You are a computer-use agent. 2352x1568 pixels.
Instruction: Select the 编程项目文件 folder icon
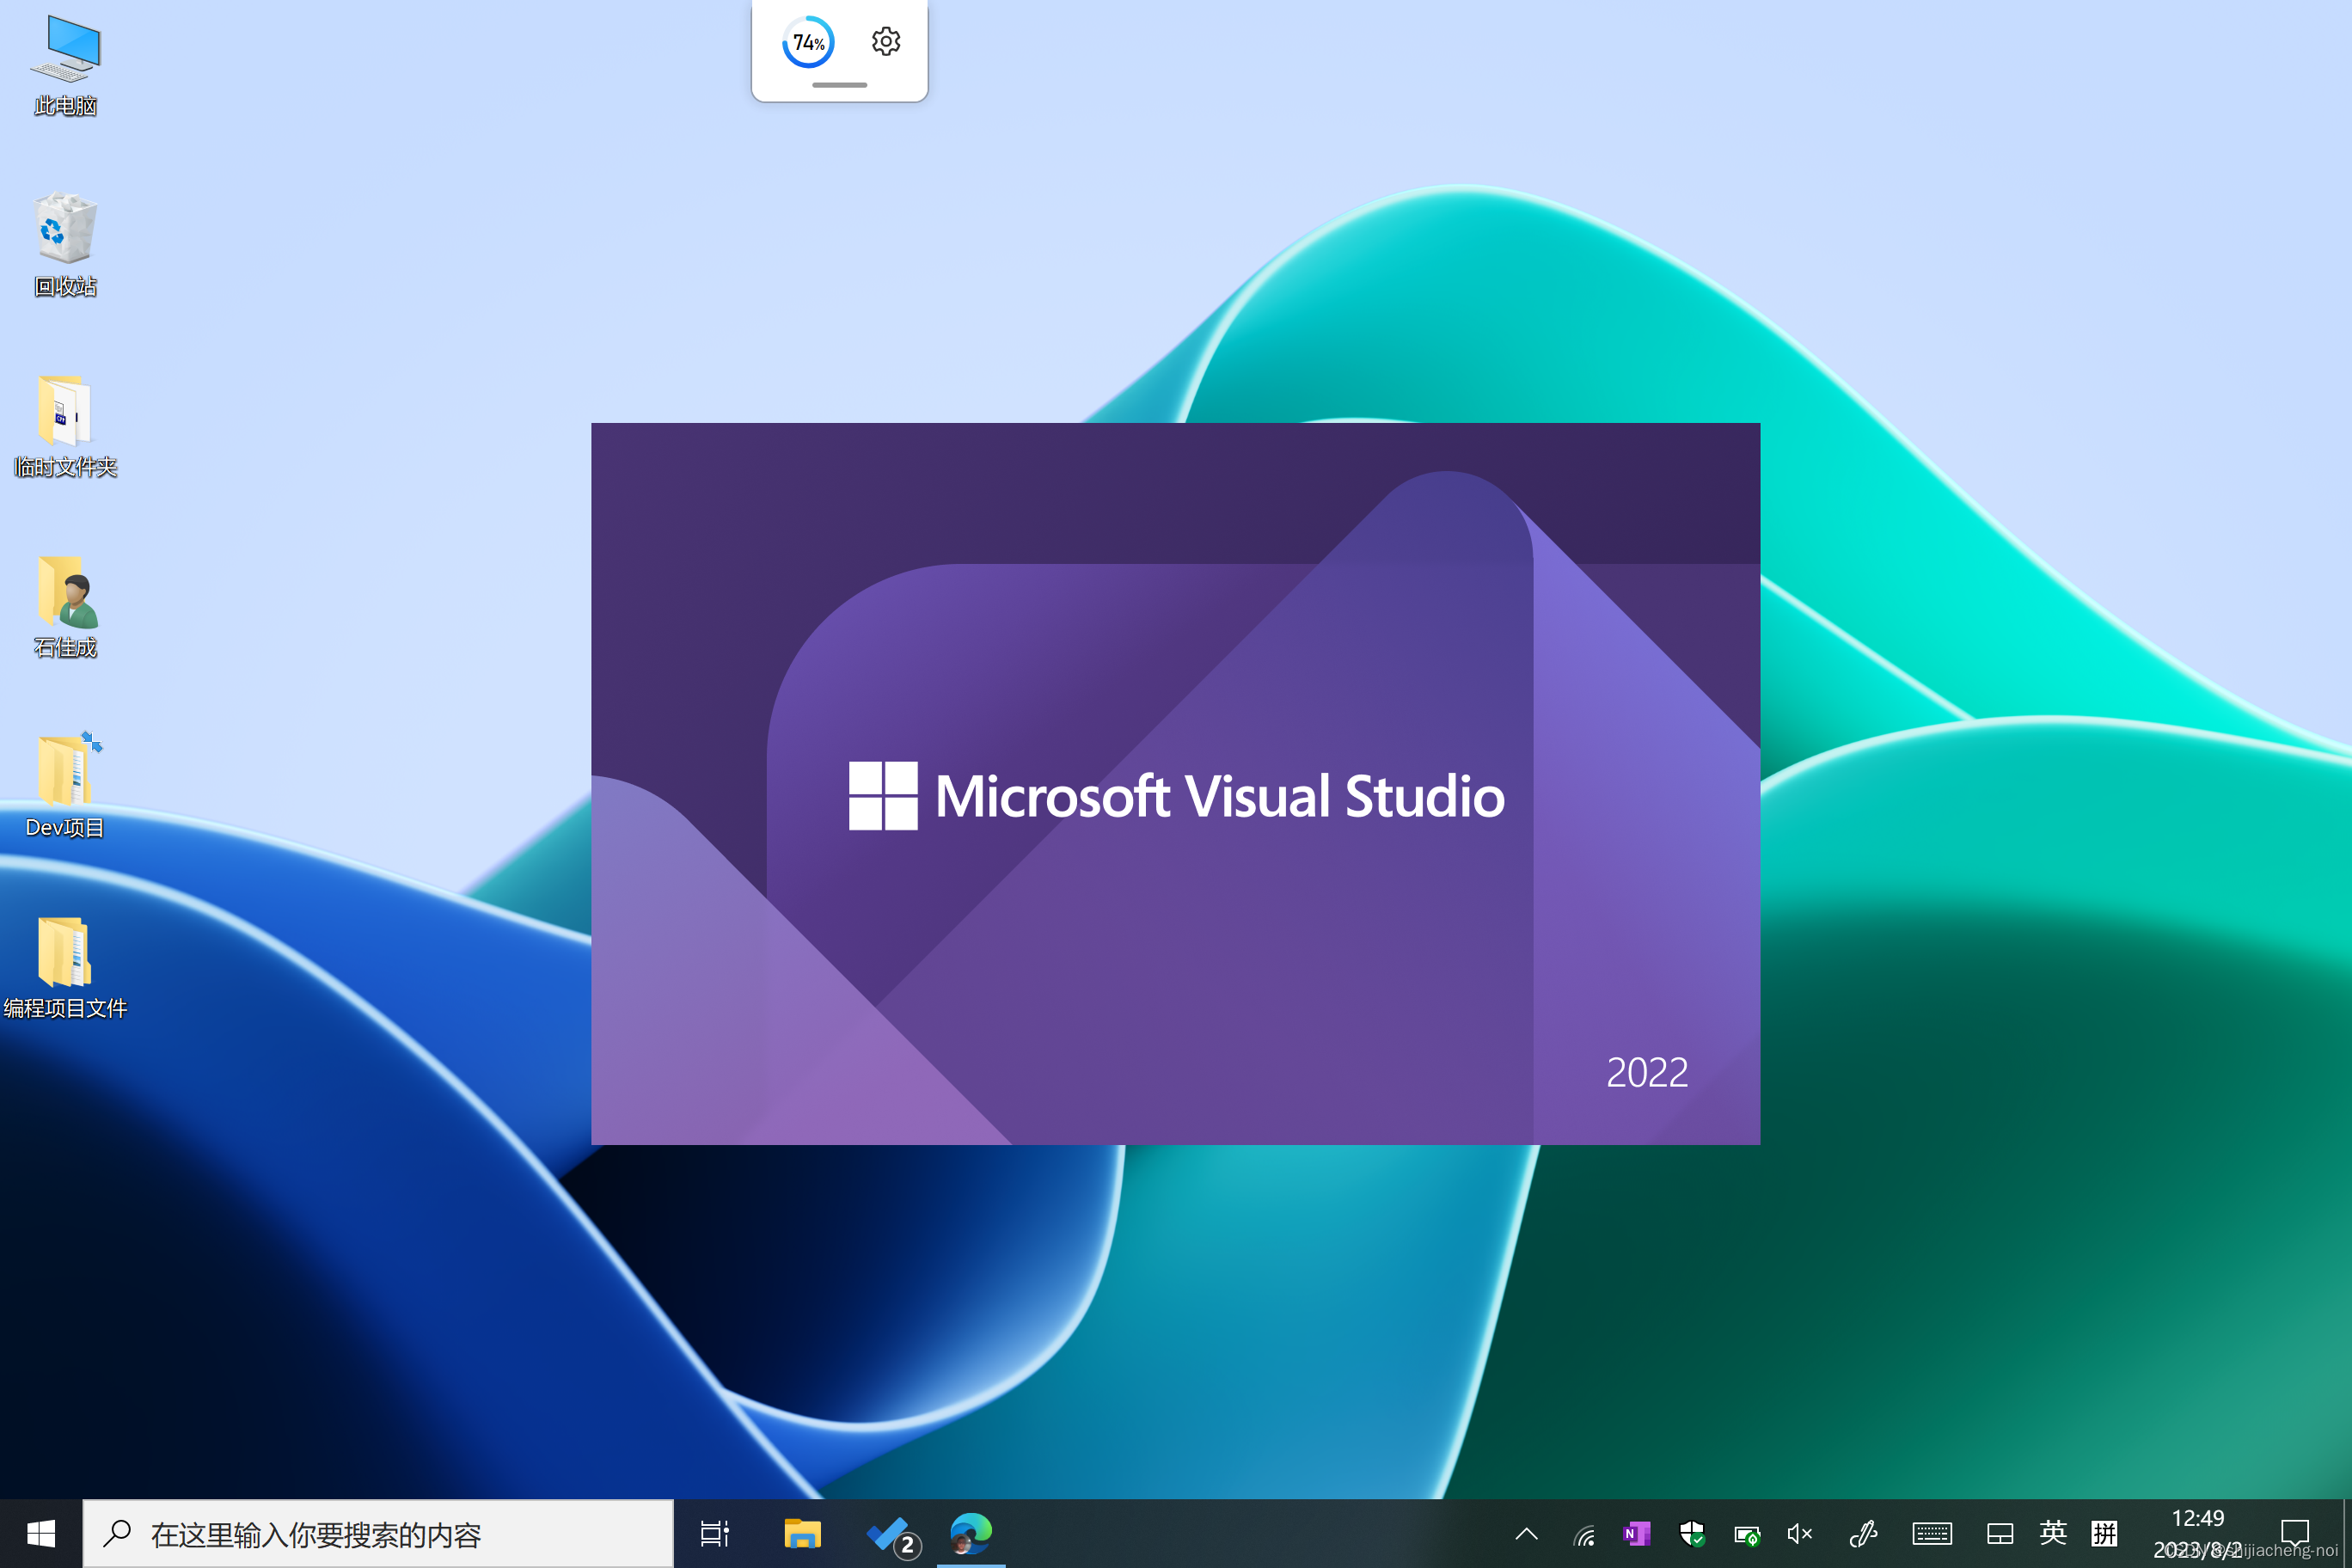[65, 966]
